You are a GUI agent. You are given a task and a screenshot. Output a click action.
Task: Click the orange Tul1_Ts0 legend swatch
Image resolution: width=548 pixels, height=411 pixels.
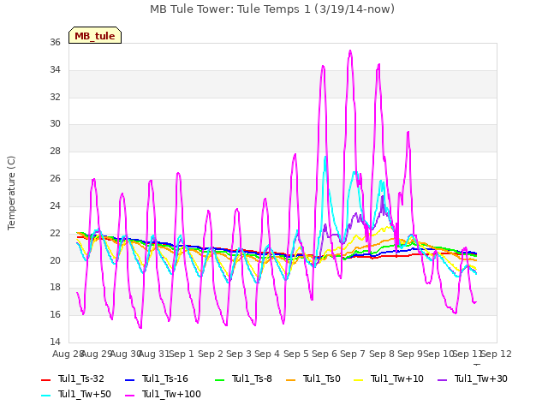(291, 379)
